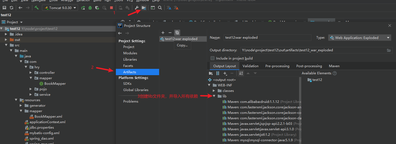Expand the generator folder under resources
The height and width of the screenshot is (144, 396).
click(x=21, y=106)
